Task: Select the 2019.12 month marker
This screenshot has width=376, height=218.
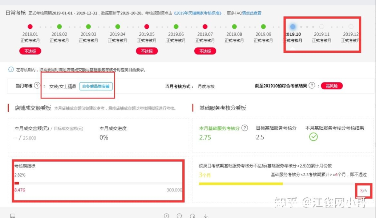Action: point(351,27)
